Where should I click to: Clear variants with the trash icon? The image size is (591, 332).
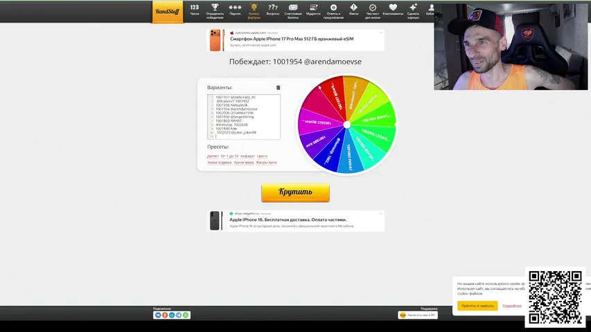278,87
